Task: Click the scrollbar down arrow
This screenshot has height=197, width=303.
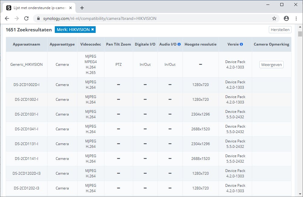Action: pos(300,194)
